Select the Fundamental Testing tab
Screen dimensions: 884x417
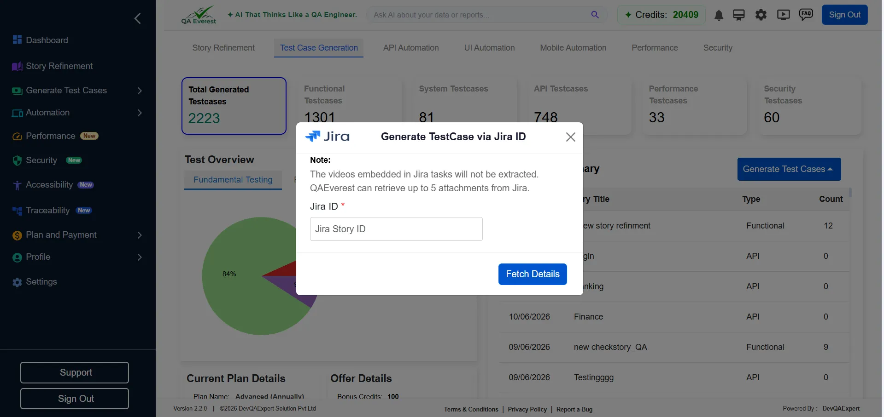coord(233,180)
